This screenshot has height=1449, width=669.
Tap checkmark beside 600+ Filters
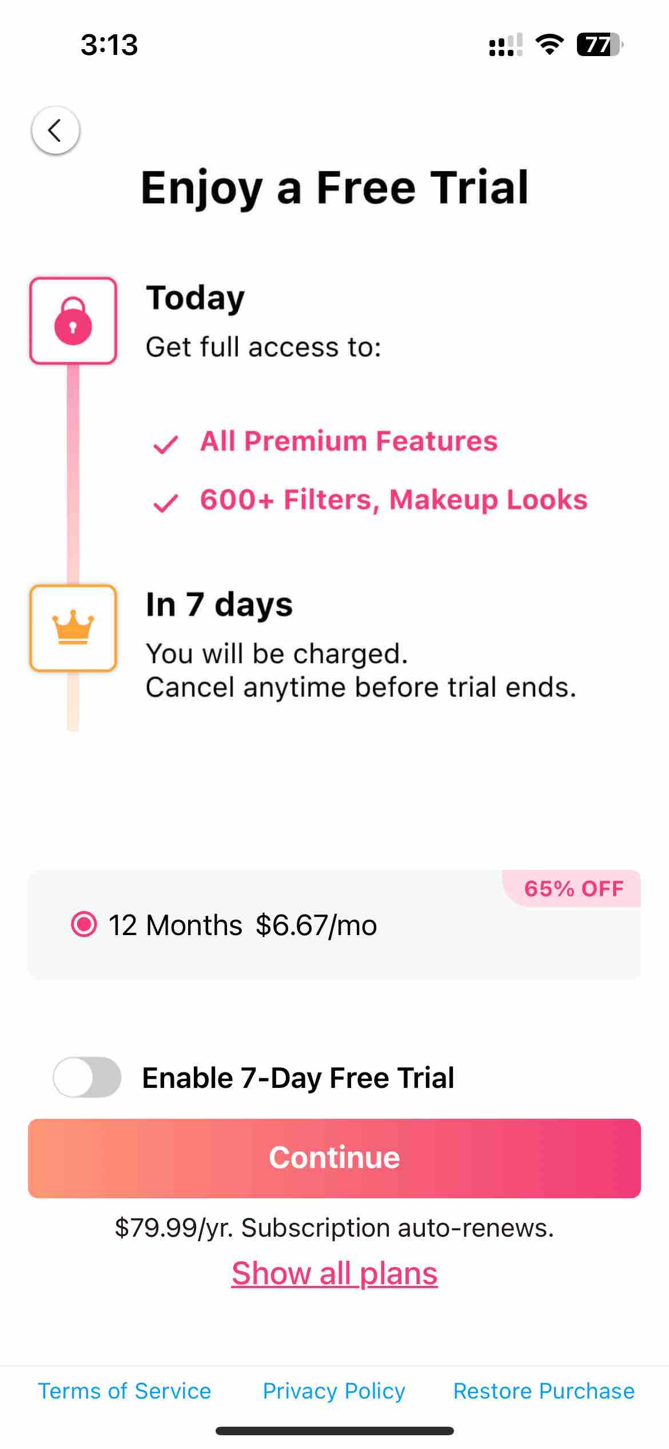(x=166, y=503)
